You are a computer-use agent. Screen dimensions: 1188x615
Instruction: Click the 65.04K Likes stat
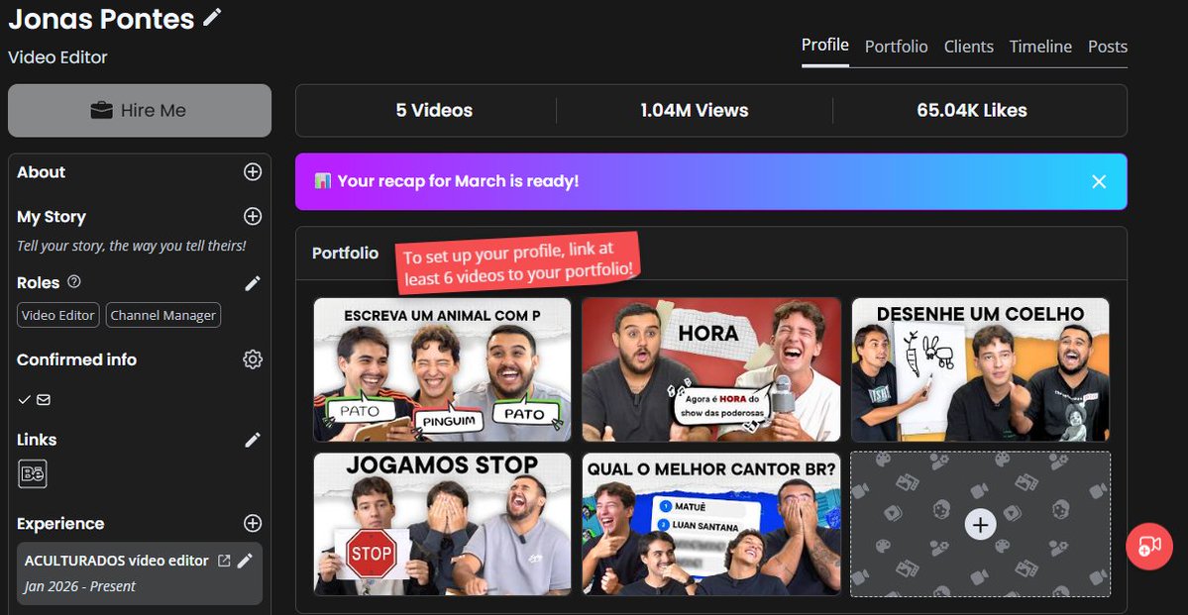[x=972, y=111]
